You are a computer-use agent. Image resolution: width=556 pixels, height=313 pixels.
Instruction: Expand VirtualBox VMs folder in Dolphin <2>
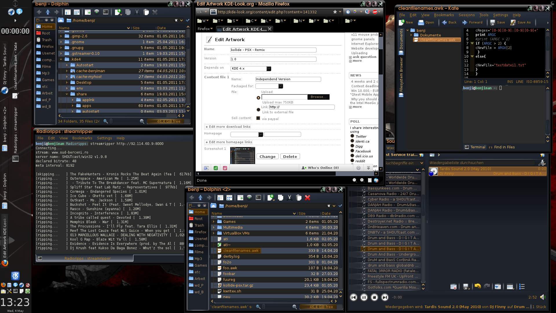coord(214,233)
